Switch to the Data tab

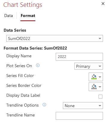[x=9, y=16]
